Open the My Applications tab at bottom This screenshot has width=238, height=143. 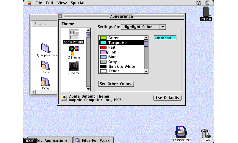tap(52, 140)
